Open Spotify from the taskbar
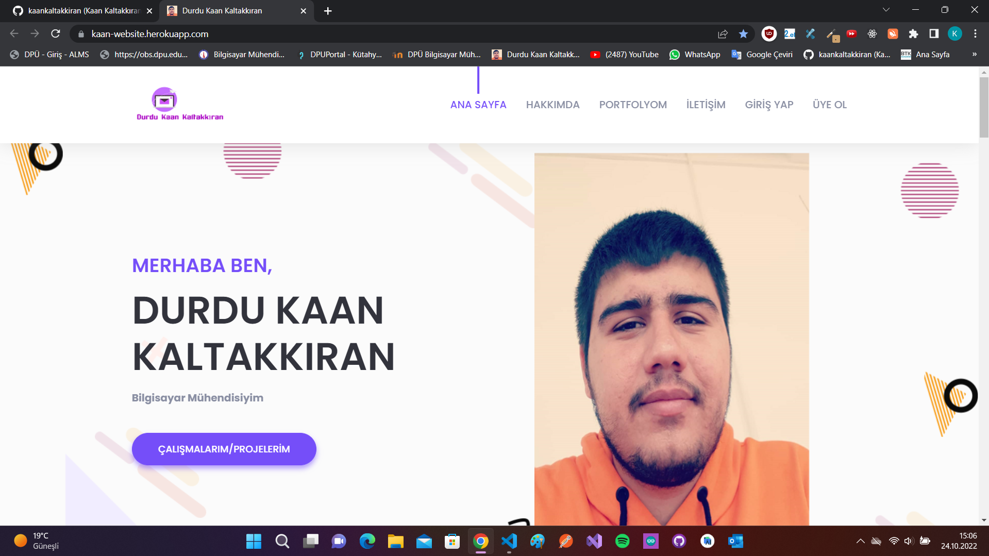 click(622, 541)
